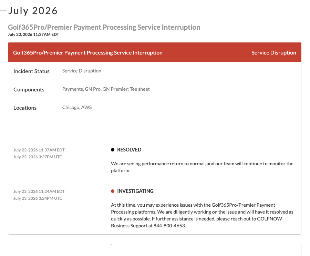Viewport: 310px width, 256px height.
Task: Click the 'July 23, 2026 3:24PM UTC' timestamp
Action: click(x=38, y=198)
